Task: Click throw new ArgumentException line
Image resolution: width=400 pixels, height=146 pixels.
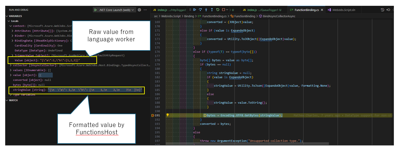Action: [251, 141]
